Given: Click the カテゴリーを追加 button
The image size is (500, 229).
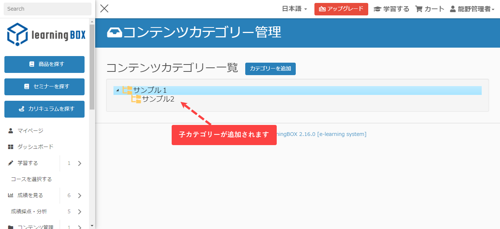Looking at the screenshot, I should [270, 69].
